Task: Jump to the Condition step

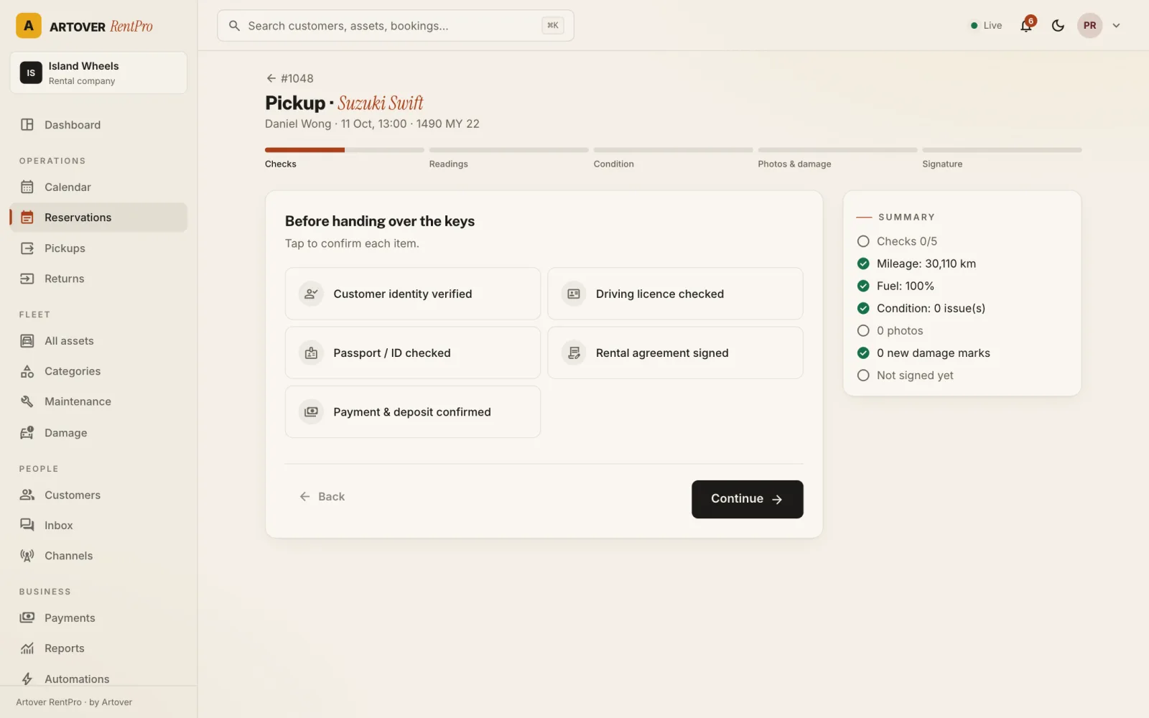Action: tap(673, 158)
